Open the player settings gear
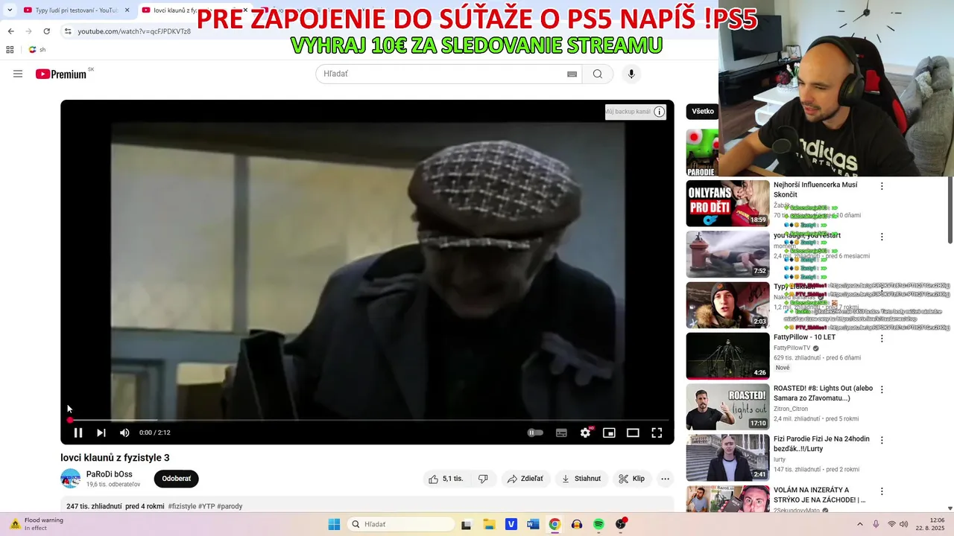This screenshot has width=954, height=536. 586,433
